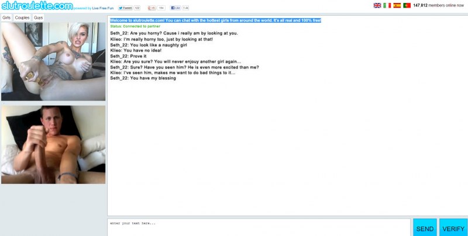This screenshot has height=236, width=468.
Task: Choose the Spanish flag language option
Action: [397, 5]
